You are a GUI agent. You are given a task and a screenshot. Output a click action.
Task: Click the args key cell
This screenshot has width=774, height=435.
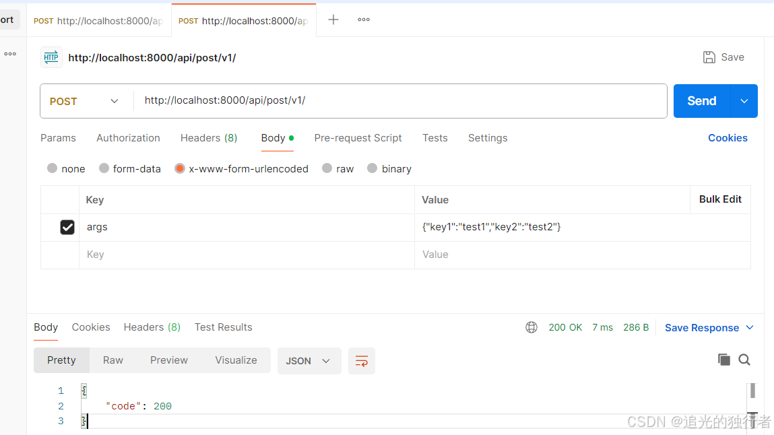click(247, 228)
